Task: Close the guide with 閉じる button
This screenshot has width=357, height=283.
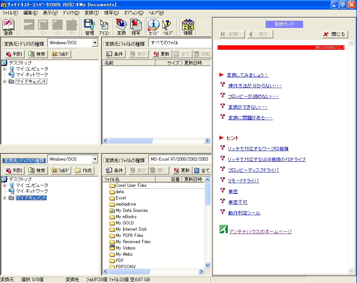Action: point(335,34)
